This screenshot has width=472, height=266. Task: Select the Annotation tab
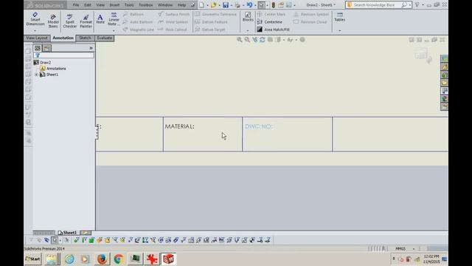(x=63, y=38)
